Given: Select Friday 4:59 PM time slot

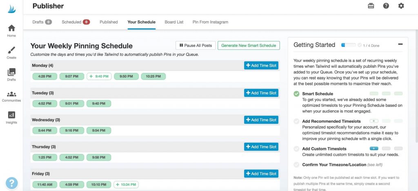Looking at the screenshot, I should tap(72, 184).
